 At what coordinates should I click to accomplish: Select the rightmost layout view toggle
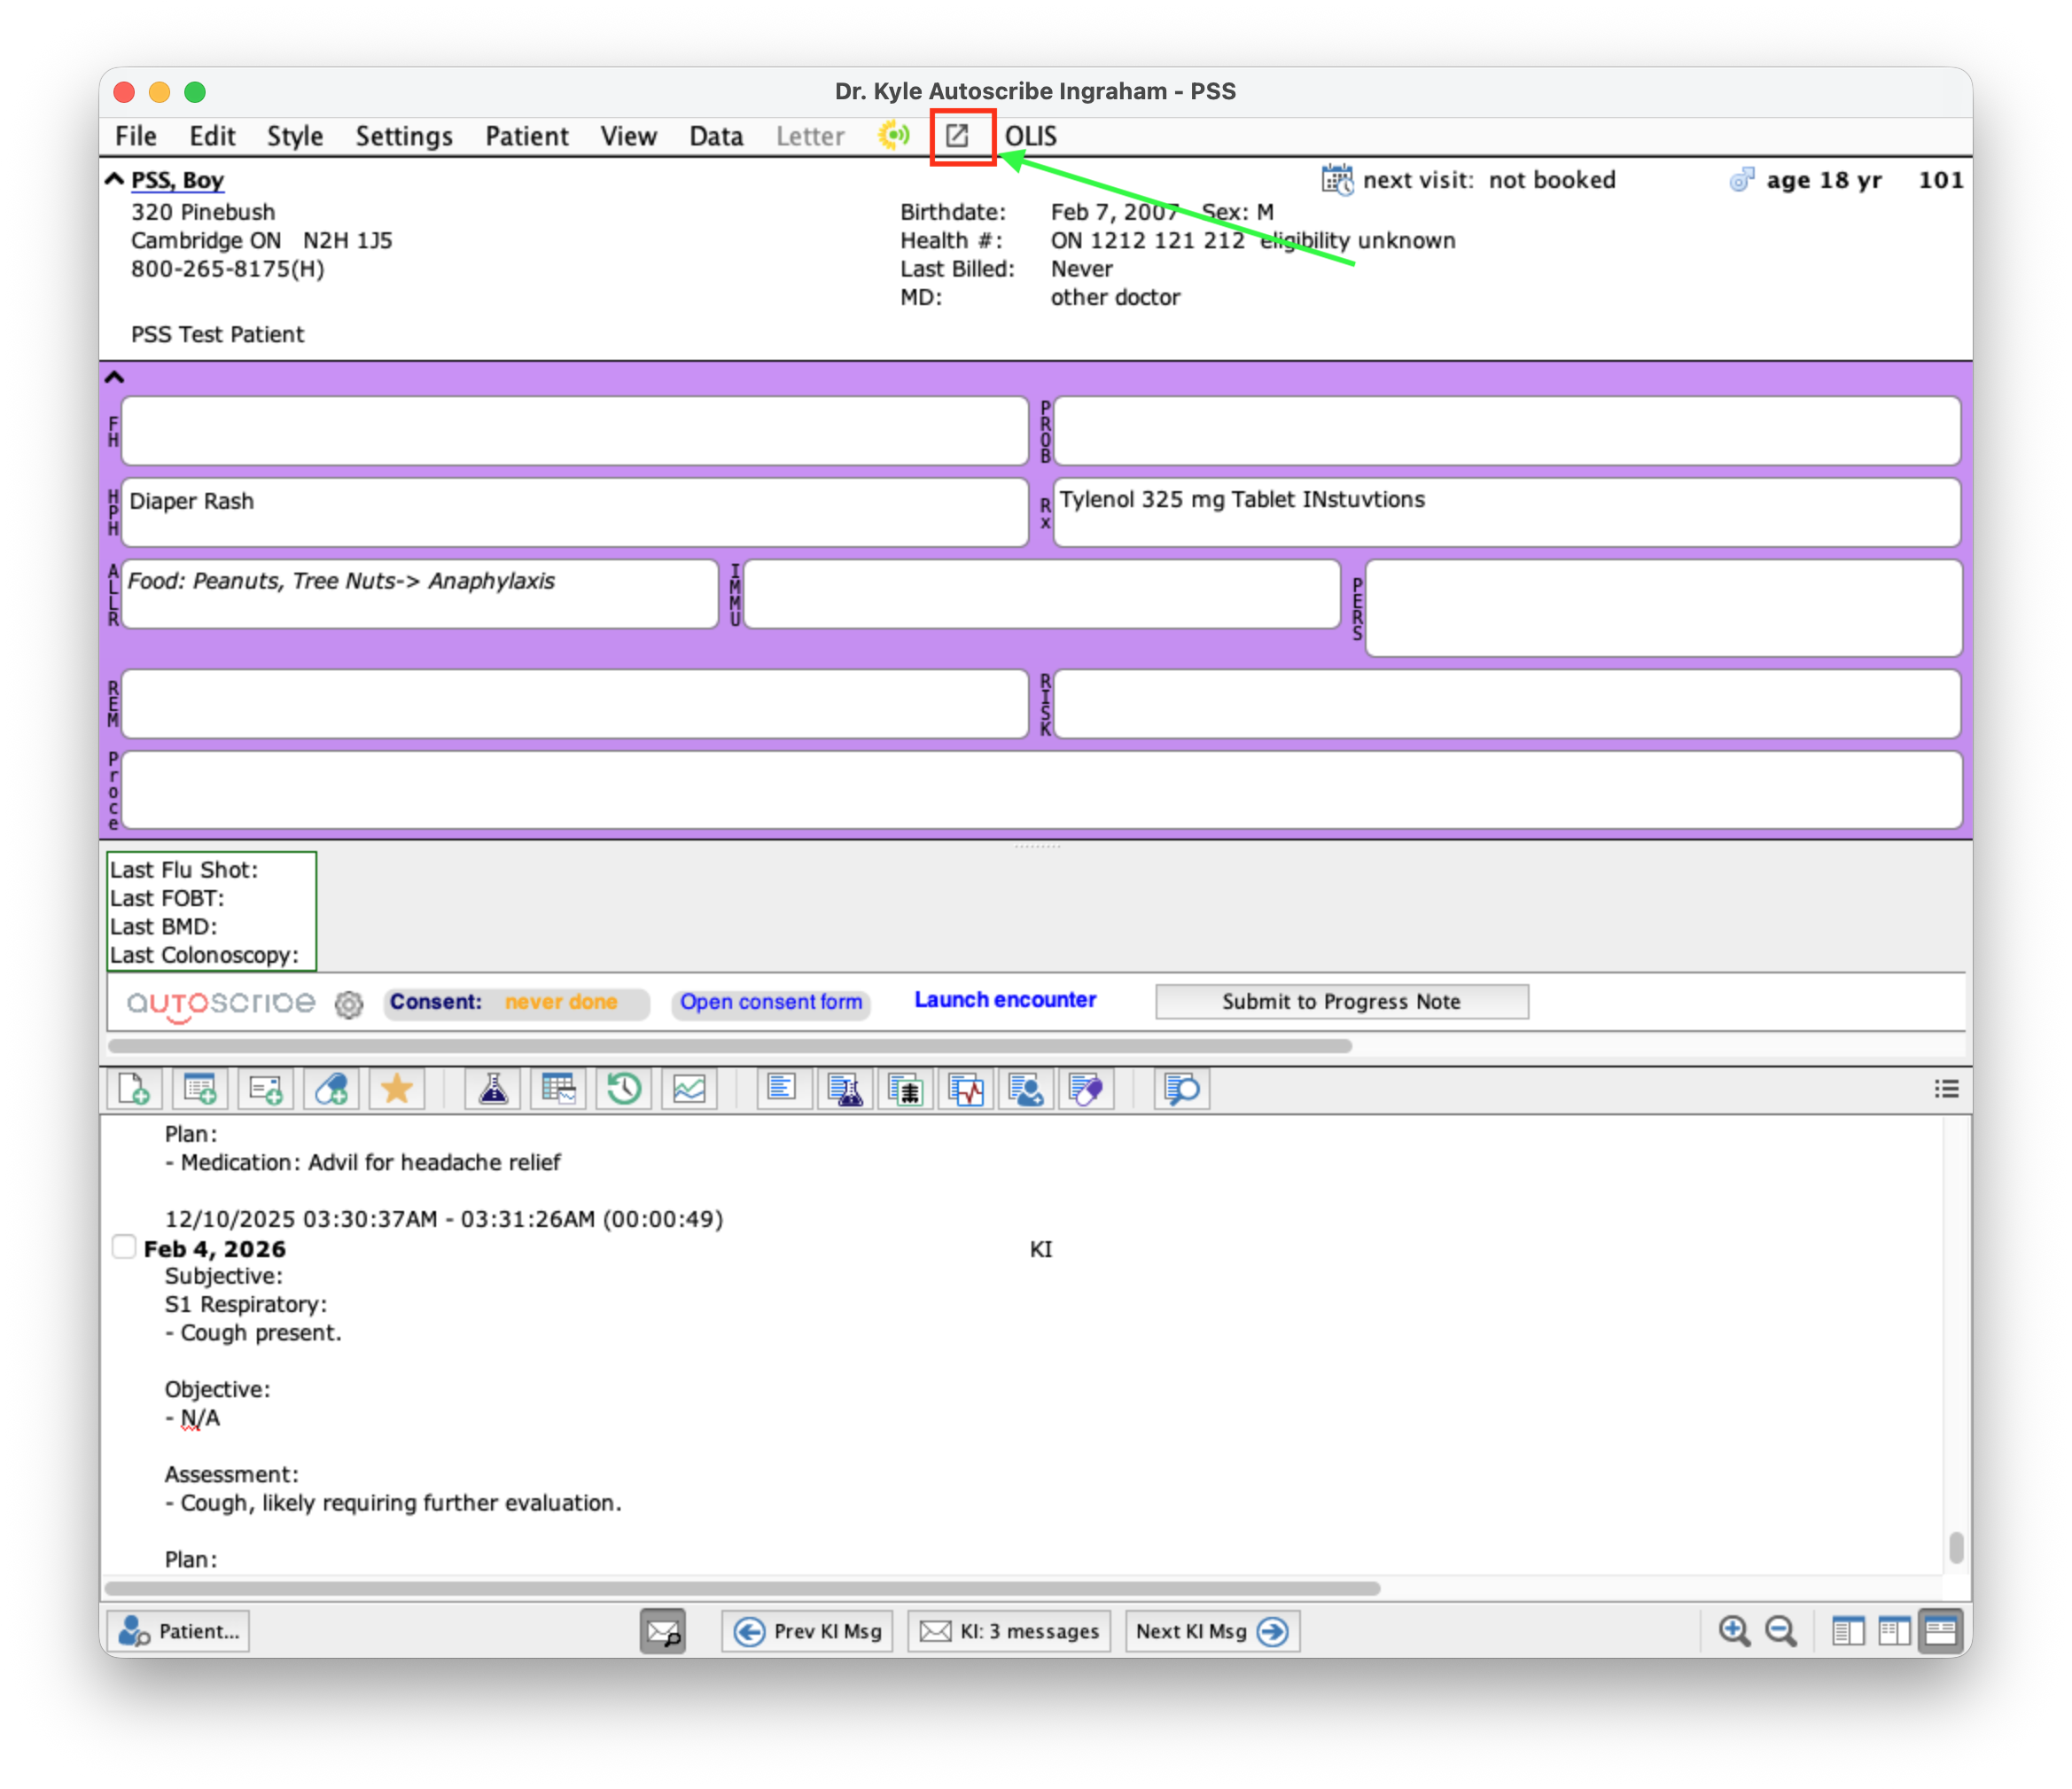click(1940, 1631)
